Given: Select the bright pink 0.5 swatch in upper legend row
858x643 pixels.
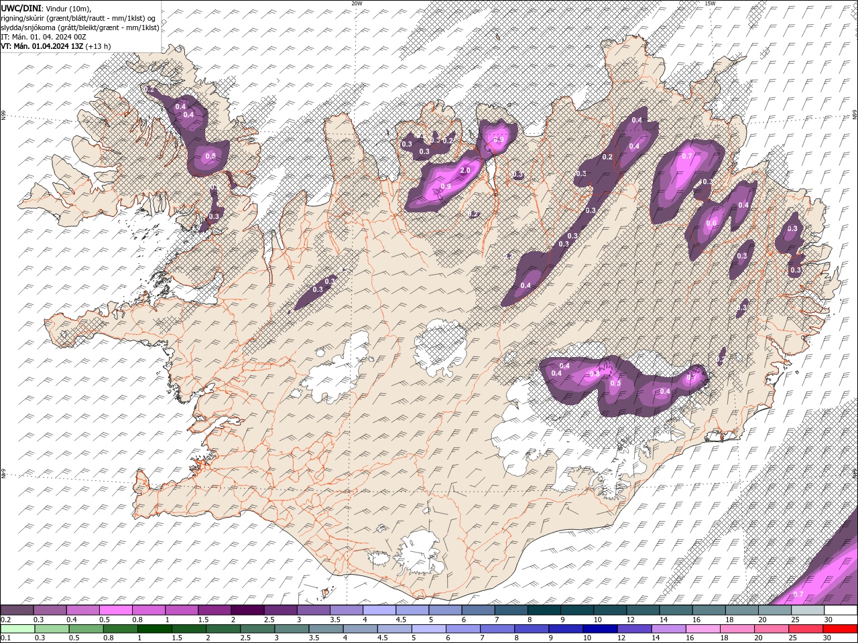Looking at the screenshot, I should pos(115,610).
